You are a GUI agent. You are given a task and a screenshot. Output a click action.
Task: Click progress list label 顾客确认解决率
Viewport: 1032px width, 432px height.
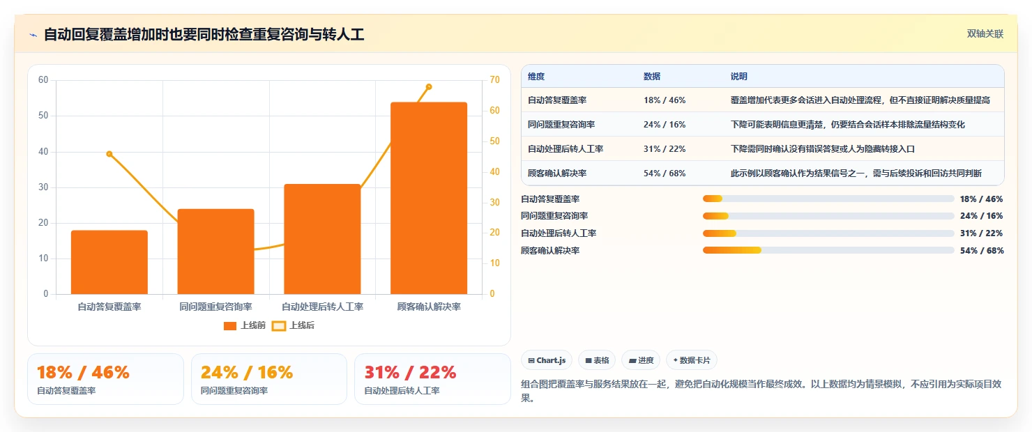click(550, 250)
